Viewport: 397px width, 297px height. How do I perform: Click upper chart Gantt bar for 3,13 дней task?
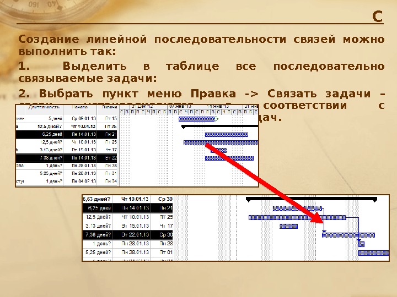point(218,151)
